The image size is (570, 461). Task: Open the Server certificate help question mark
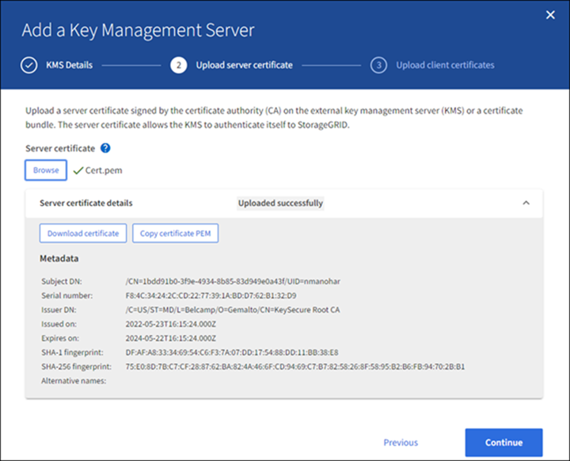[105, 148]
